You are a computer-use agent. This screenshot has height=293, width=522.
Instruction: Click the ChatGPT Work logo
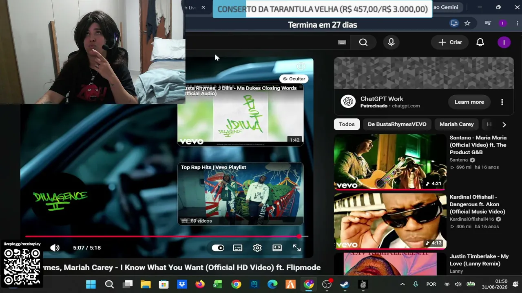(348, 102)
